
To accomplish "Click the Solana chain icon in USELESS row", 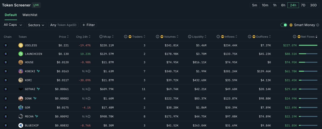I will click(x=6, y=45).
